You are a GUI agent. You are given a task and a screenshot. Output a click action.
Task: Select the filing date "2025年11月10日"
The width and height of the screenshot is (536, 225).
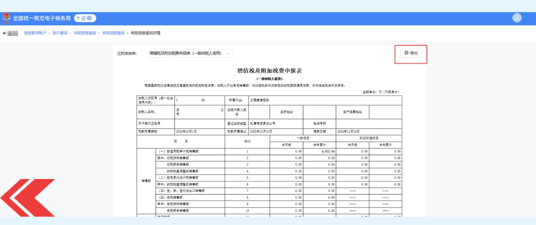click(x=349, y=131)
